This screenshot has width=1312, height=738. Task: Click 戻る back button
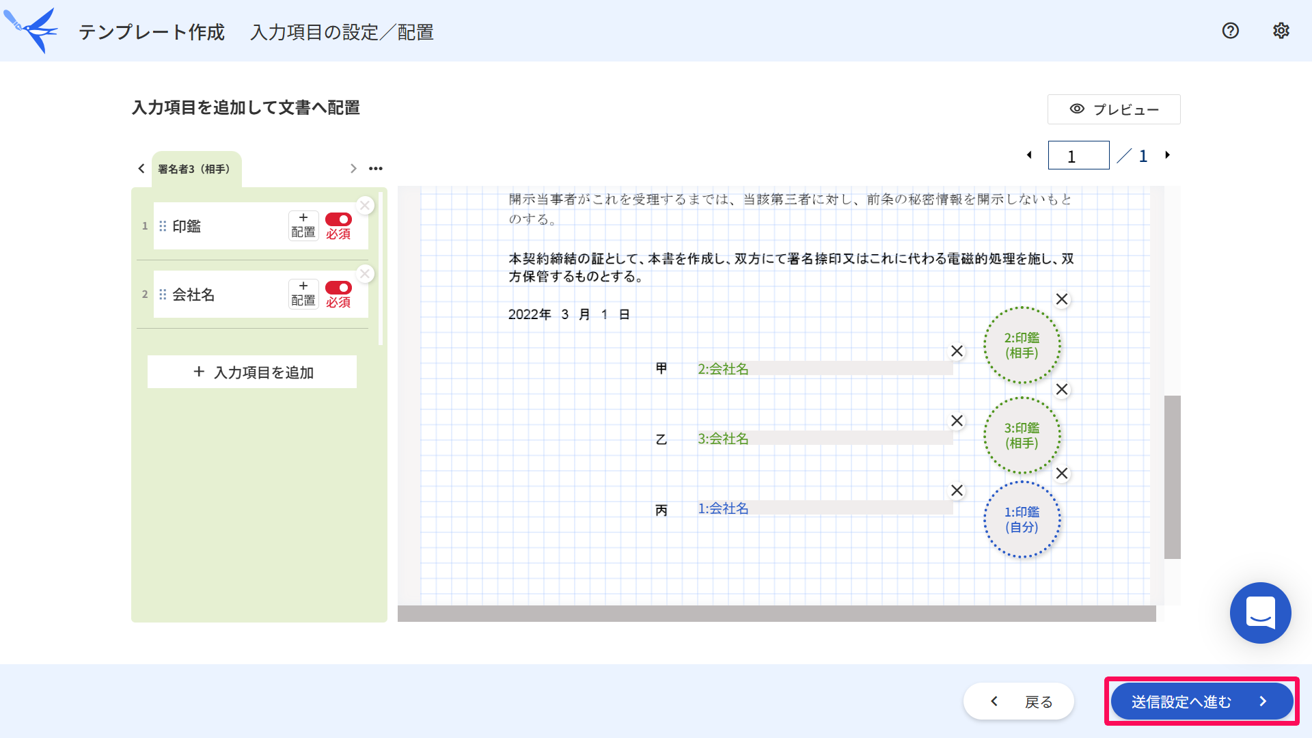click(x=1018, y=701)
